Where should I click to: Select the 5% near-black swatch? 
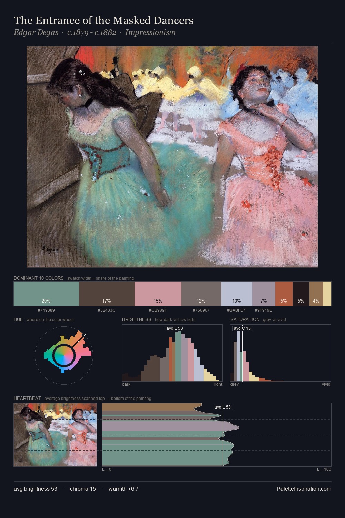point(301,294)
